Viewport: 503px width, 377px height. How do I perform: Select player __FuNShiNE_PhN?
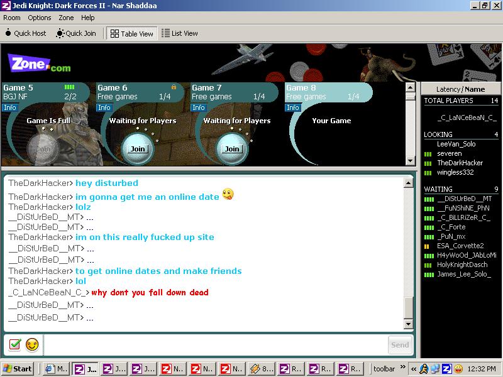(463, 208)
